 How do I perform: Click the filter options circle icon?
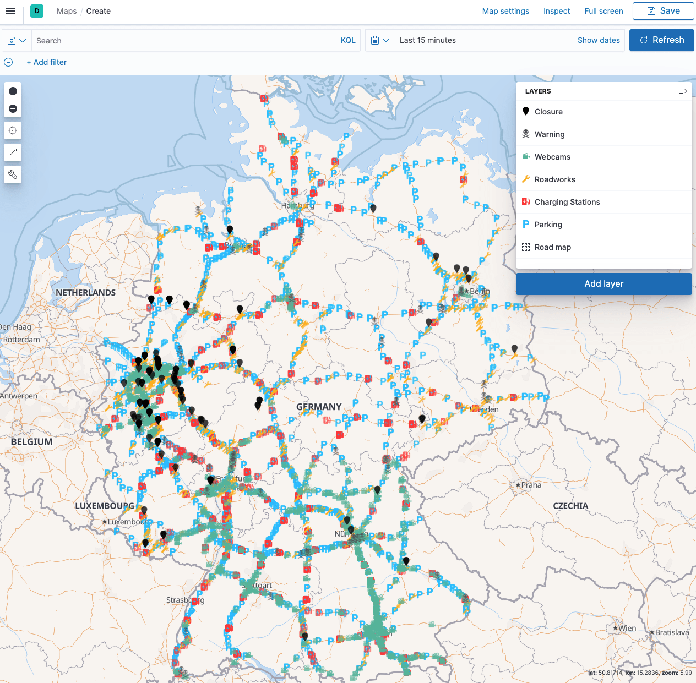pyautogui.click(x=8, y=62)
